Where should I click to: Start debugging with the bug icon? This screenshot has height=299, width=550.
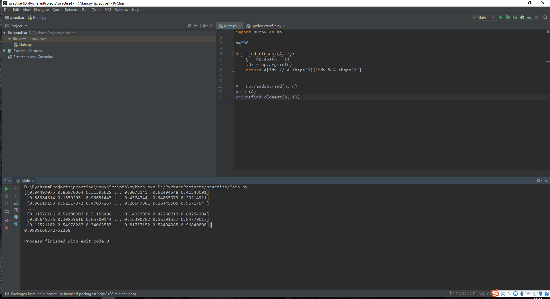pos(508,17)
